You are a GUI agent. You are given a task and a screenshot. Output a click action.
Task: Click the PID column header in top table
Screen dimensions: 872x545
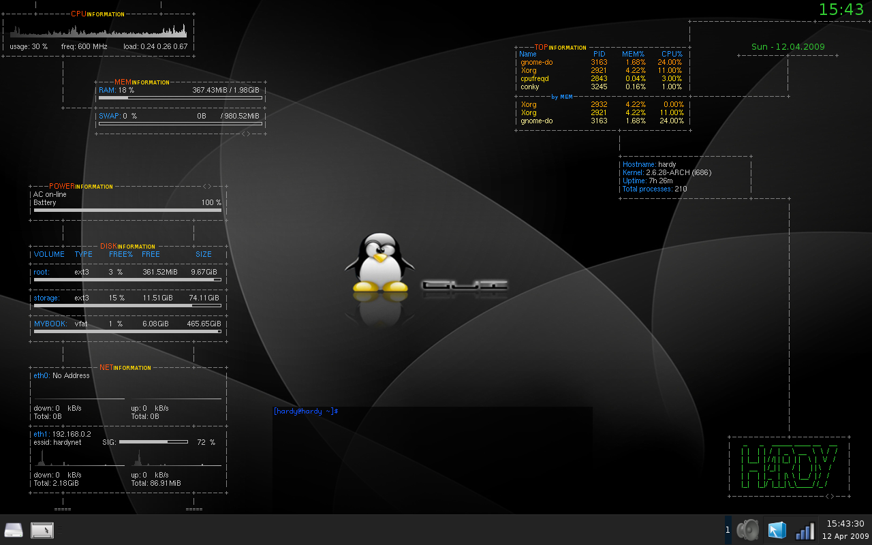coord(599,54)
